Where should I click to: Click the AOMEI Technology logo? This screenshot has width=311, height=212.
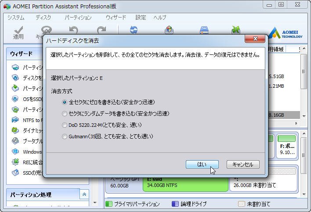click(x=286, y=32)
